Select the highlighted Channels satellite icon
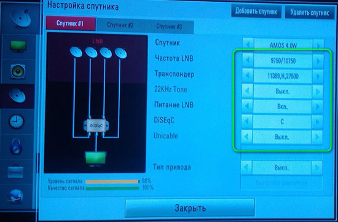Image resolution: width=338 pixels, height=222 pixels. 17,95
